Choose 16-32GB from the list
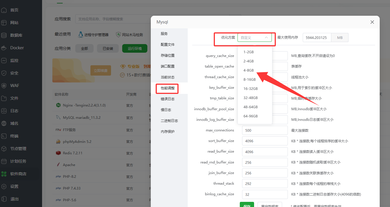390x207 pixels. [250, 88]
